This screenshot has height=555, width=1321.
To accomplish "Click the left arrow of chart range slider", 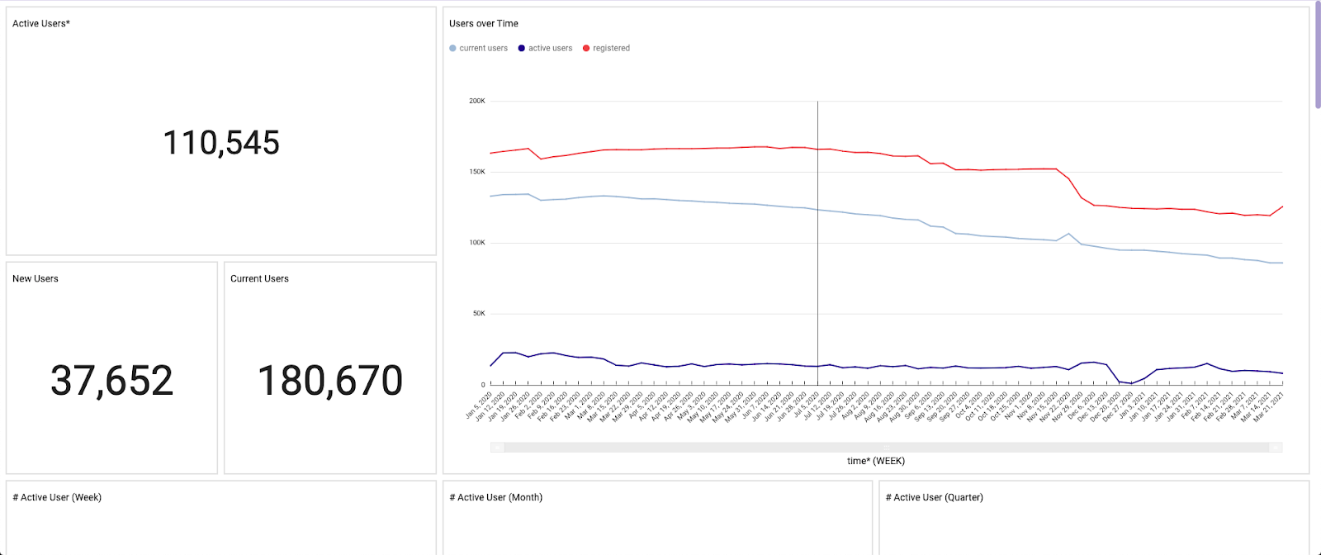I will [x=497, y=448].
